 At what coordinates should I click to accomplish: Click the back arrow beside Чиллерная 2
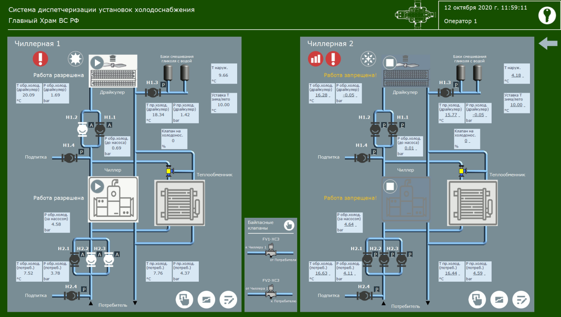pos(548,44)
